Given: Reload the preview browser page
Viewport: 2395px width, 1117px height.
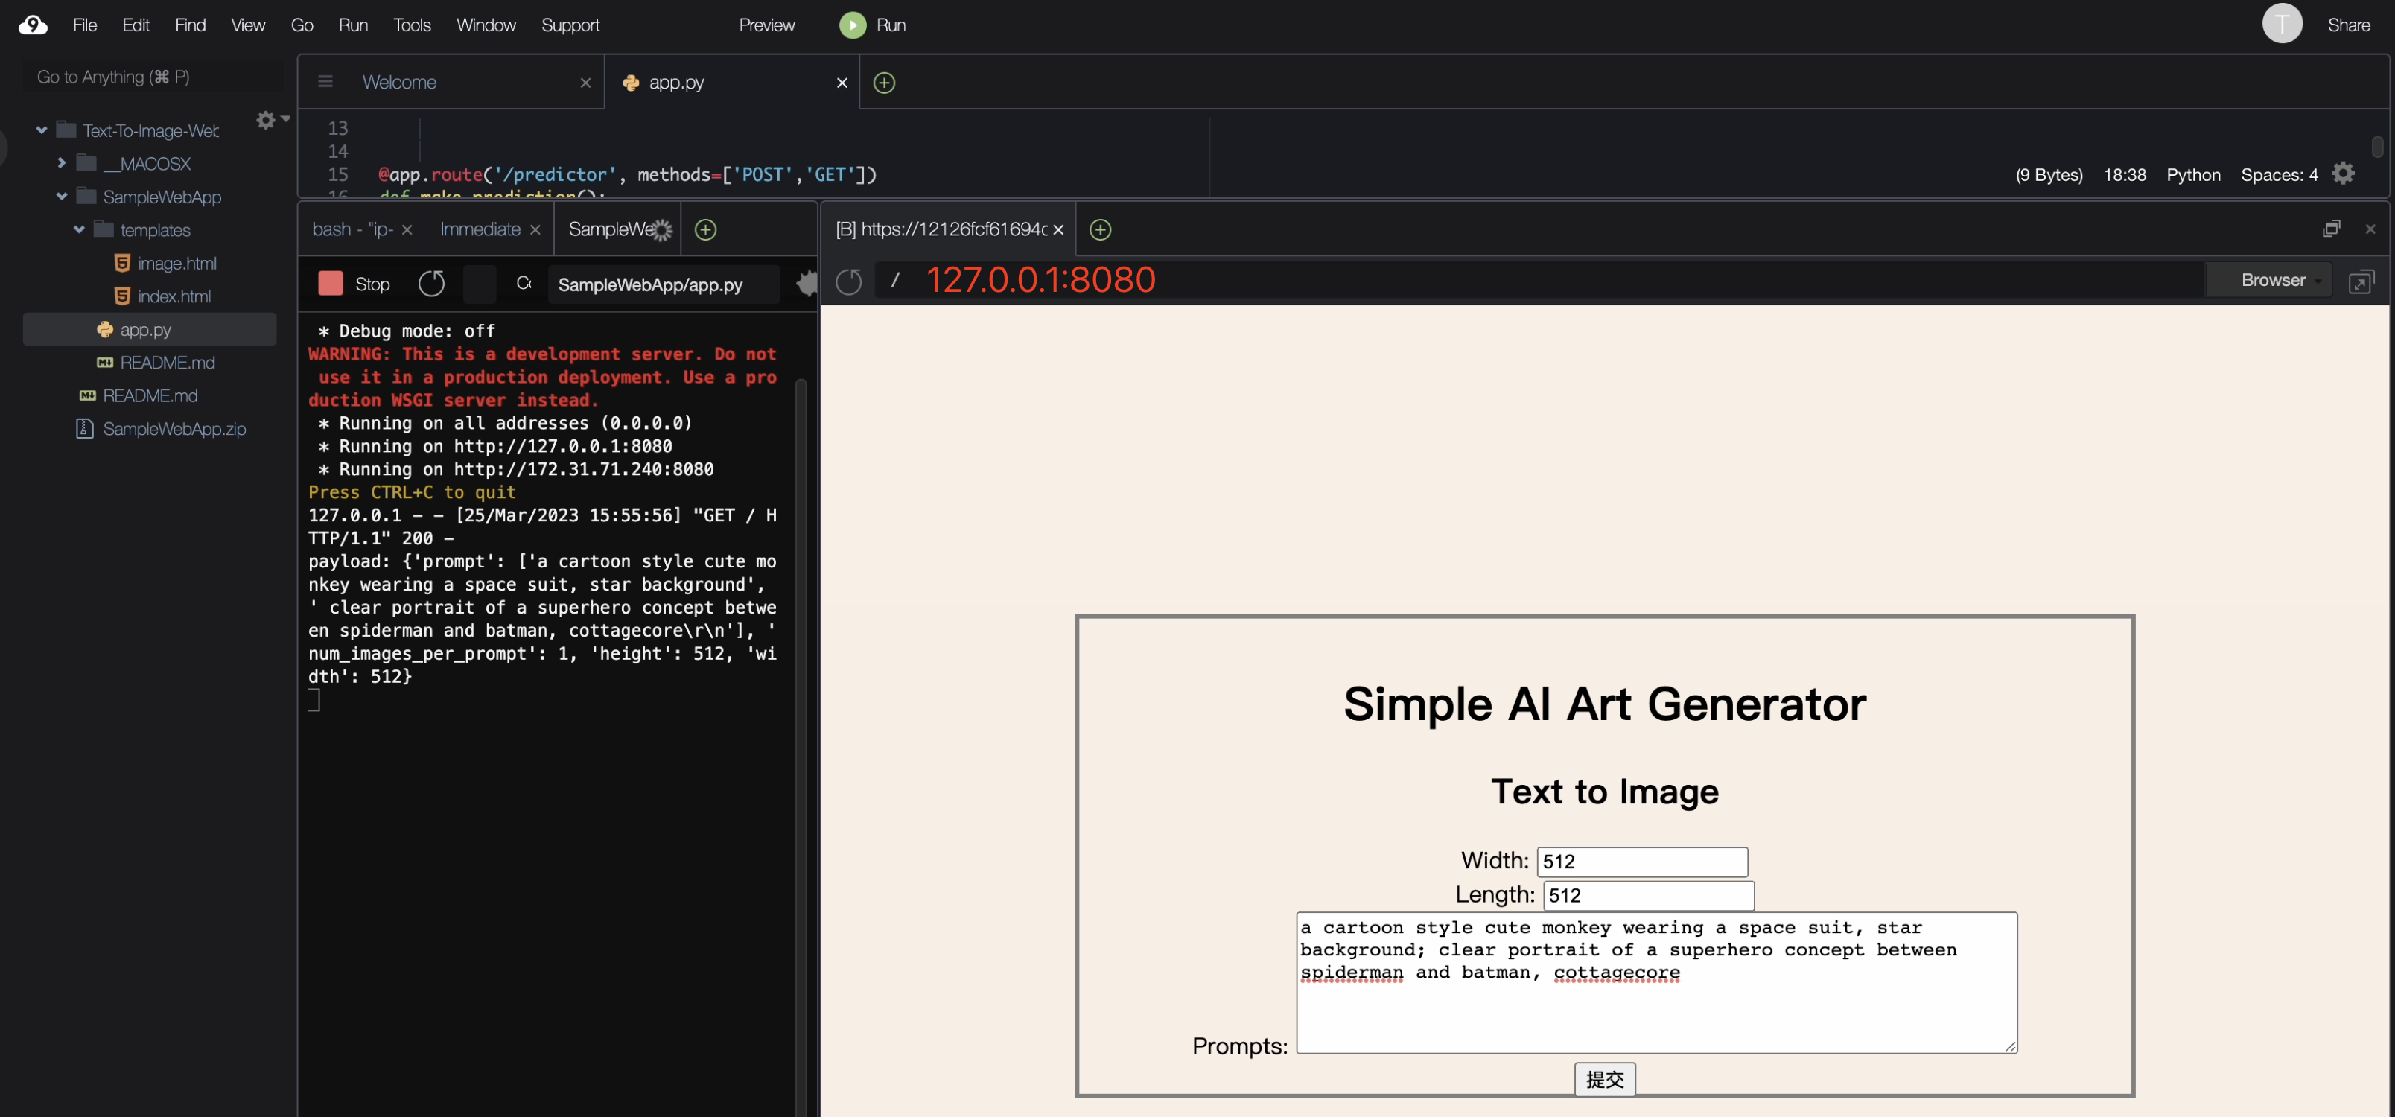Looking at the screenshot, I should click(x=848, y=281).
